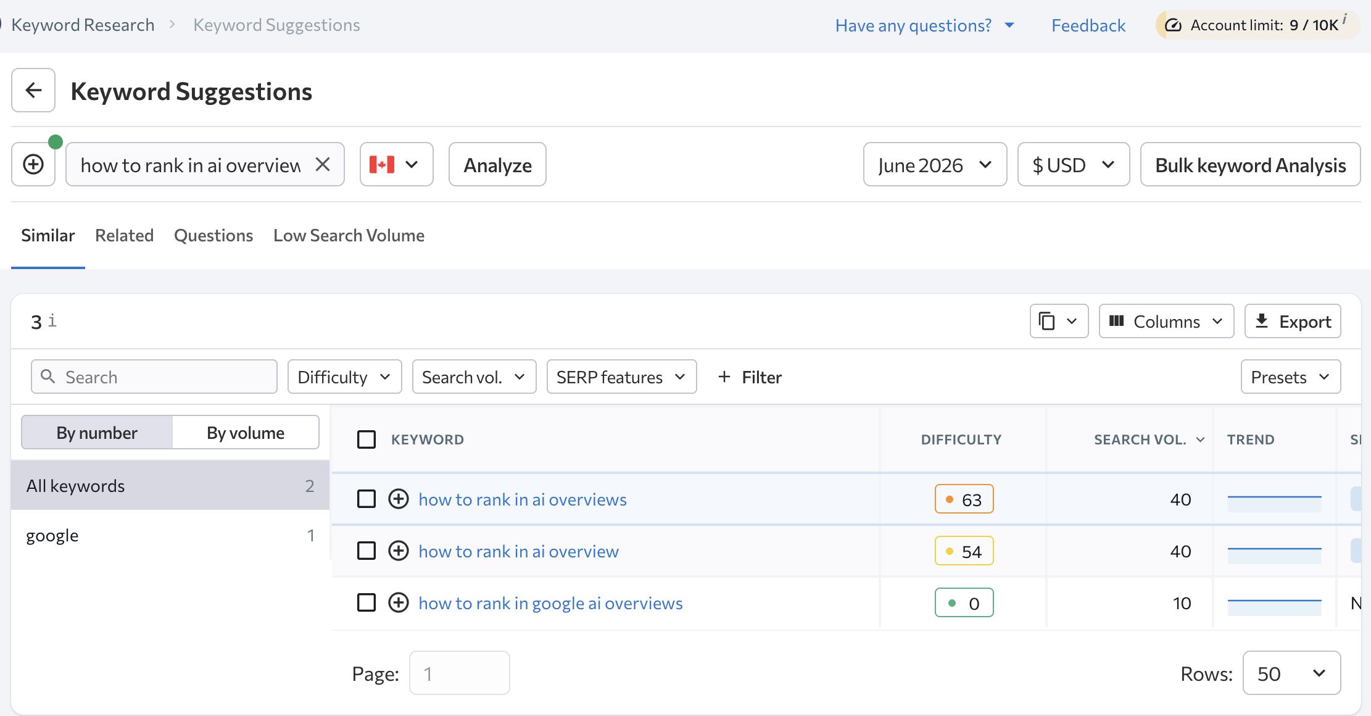This screenshot has height=716, width=1371.
Task: Switch to the Similar tab
Action: pos(48,235)
